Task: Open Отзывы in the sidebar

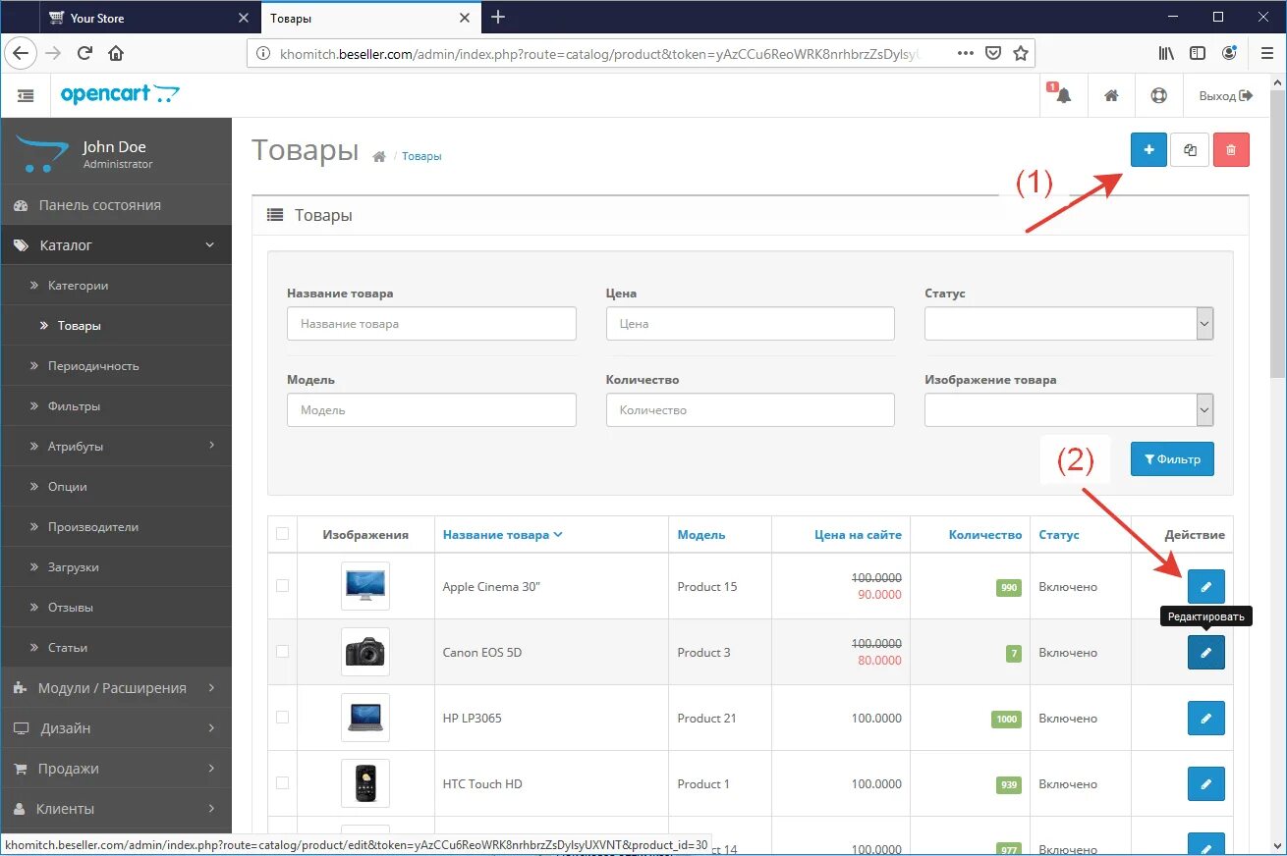Action: [116, 607]
